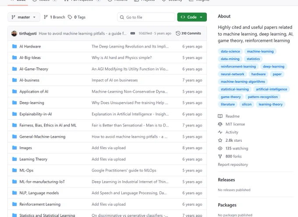298x217 pixels.
Task: Select the artificial-intelligence topic tag
Action: pyautogui.click(x=271, y=89)
